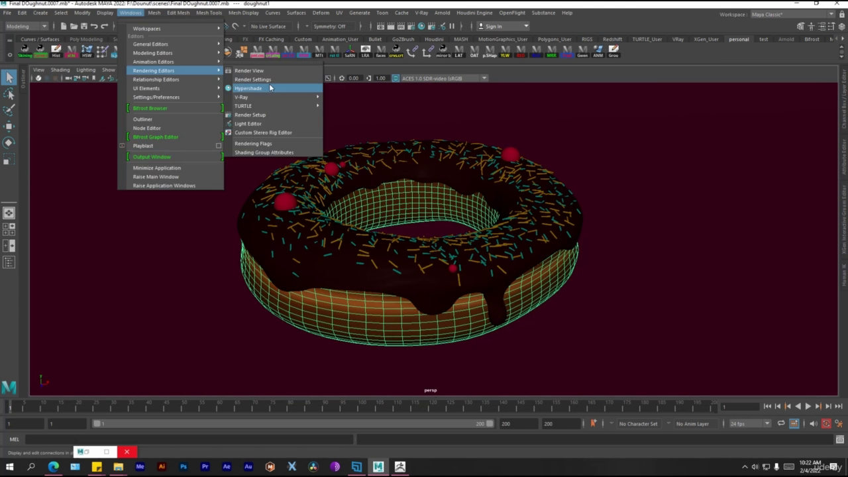This screenshot has width=848, height=477.
Task: Choose the Rotate tool in toolbox
Action: pyautogui.click(x=9, y=142)
